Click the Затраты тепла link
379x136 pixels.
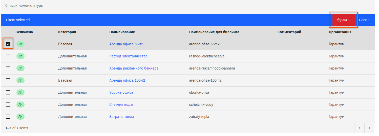coord(122,117)
